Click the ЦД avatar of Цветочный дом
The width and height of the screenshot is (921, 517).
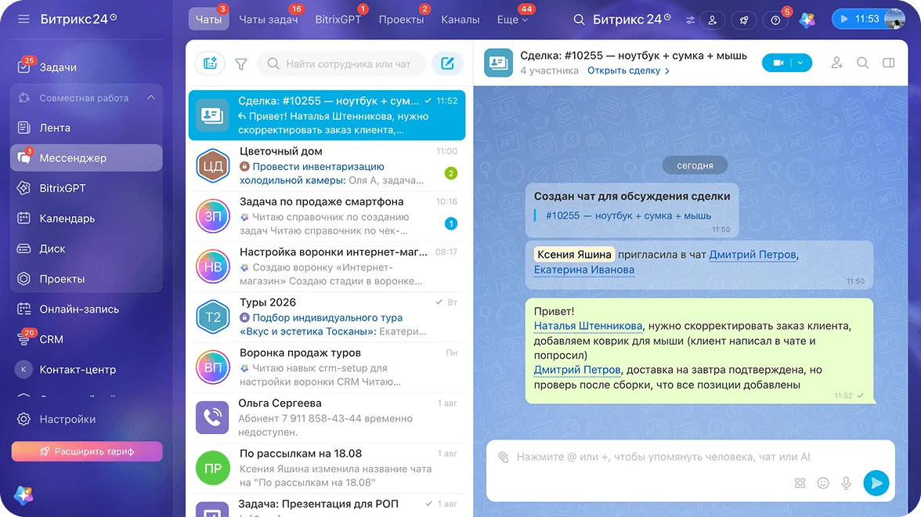point(212,166)
